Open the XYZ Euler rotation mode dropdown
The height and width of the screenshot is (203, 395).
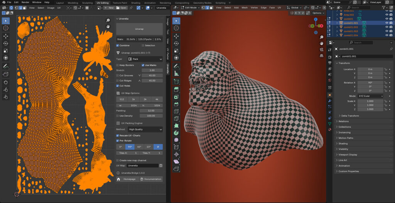click(370, 96)
